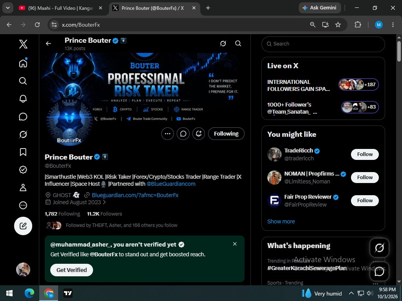Screen dimensions: 402x301
Task: Compose a new post with pen button
Action: click(x=23, y=226)
